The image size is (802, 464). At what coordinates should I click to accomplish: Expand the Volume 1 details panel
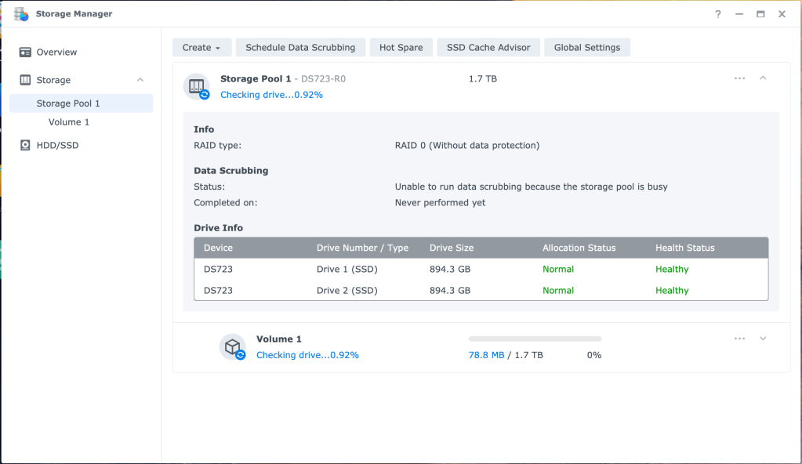tap(763, 339)
